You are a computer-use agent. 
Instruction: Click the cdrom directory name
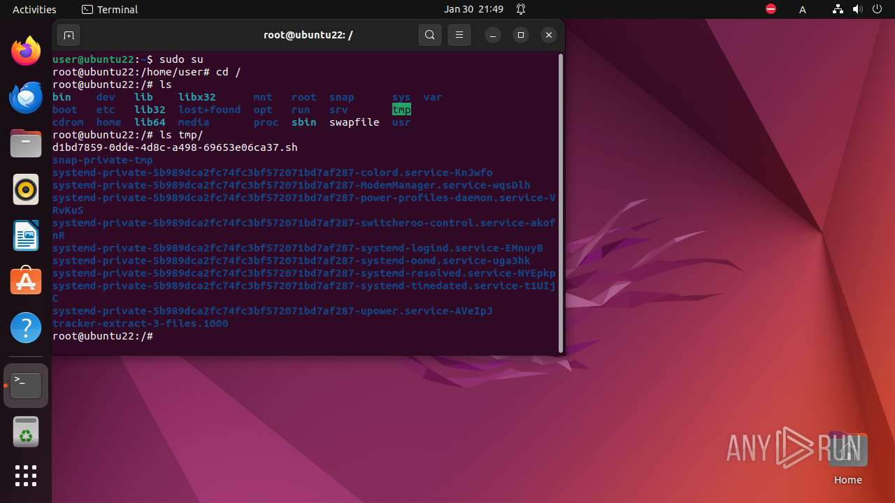(x=68, y=122)
